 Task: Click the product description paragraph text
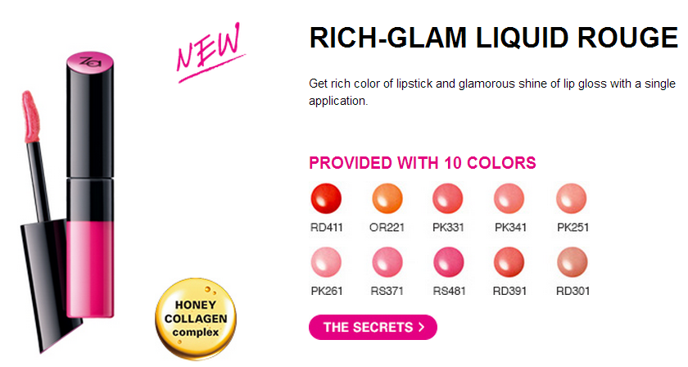492,93
